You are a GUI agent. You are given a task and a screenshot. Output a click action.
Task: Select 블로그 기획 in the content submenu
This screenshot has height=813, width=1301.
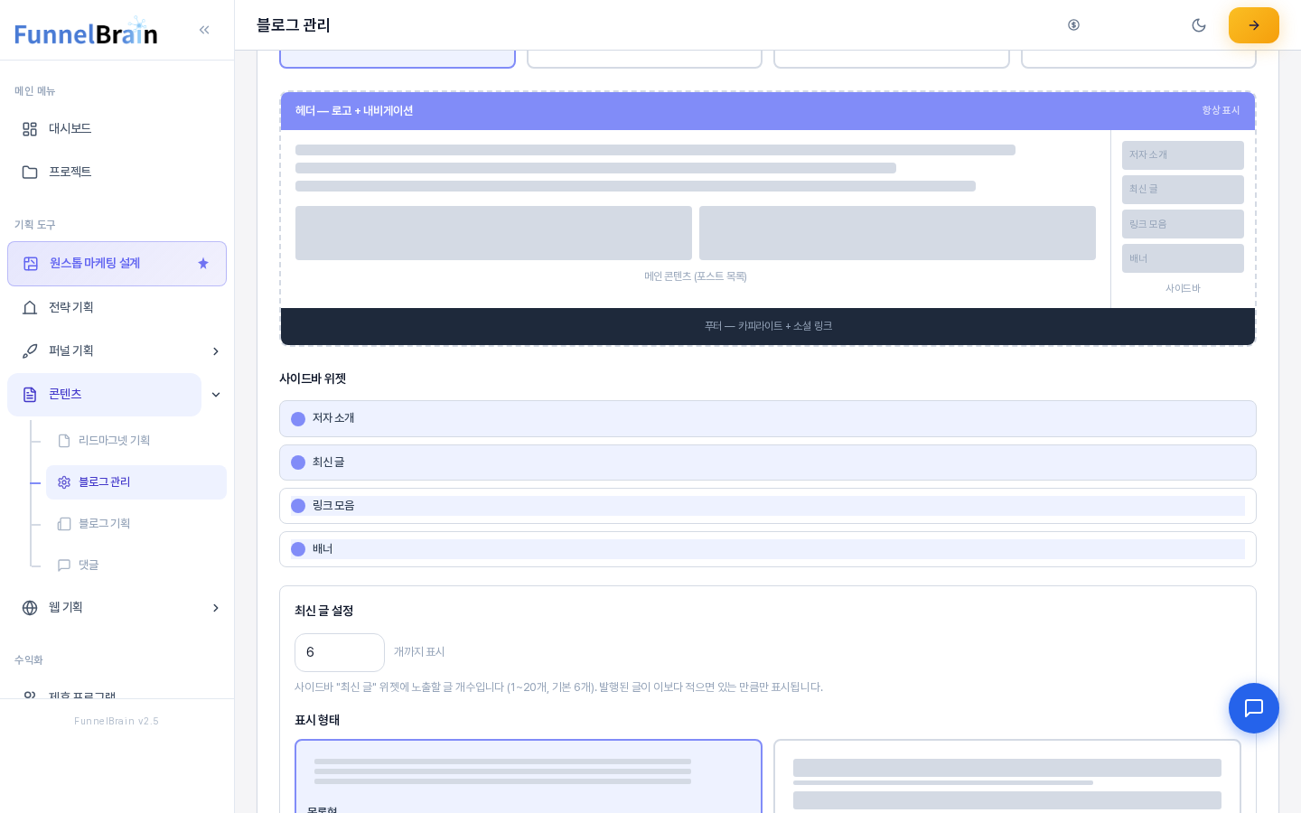[x=136, y=524]
